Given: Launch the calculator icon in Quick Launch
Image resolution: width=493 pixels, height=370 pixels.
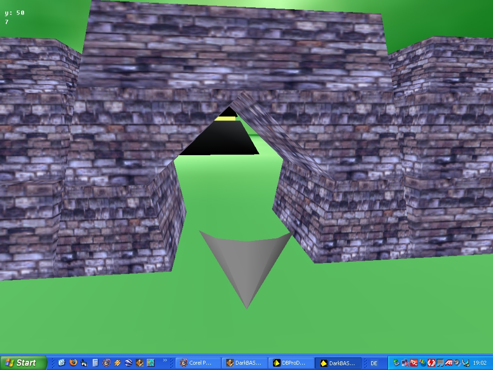Looking at the screenshot, I should [x=95, y=363].
